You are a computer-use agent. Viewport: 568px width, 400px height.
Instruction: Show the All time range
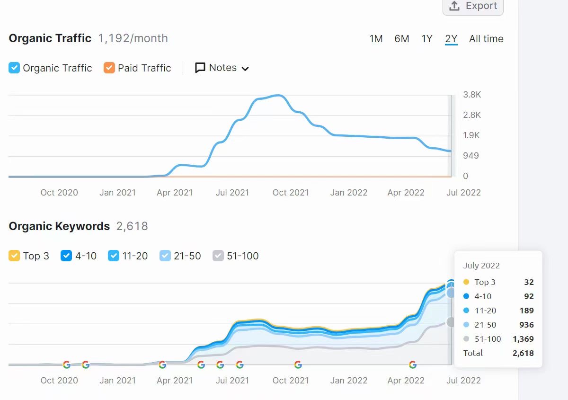coord(486,39)
